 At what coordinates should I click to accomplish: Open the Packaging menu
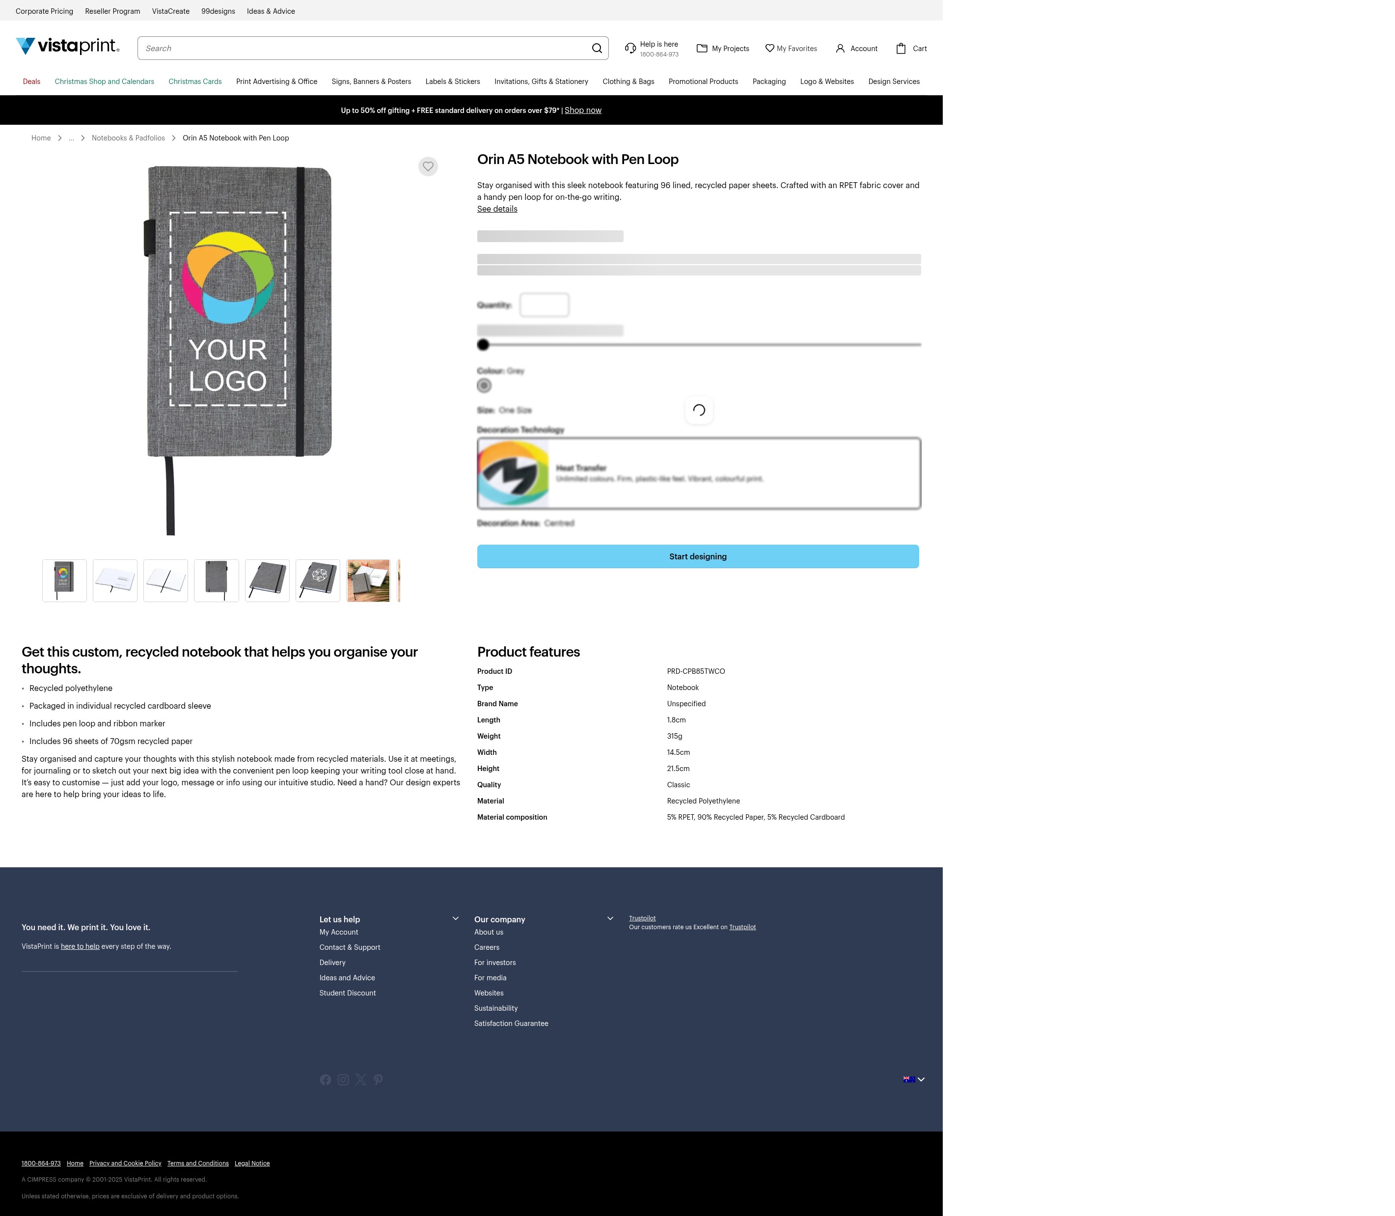click(769, 82)
